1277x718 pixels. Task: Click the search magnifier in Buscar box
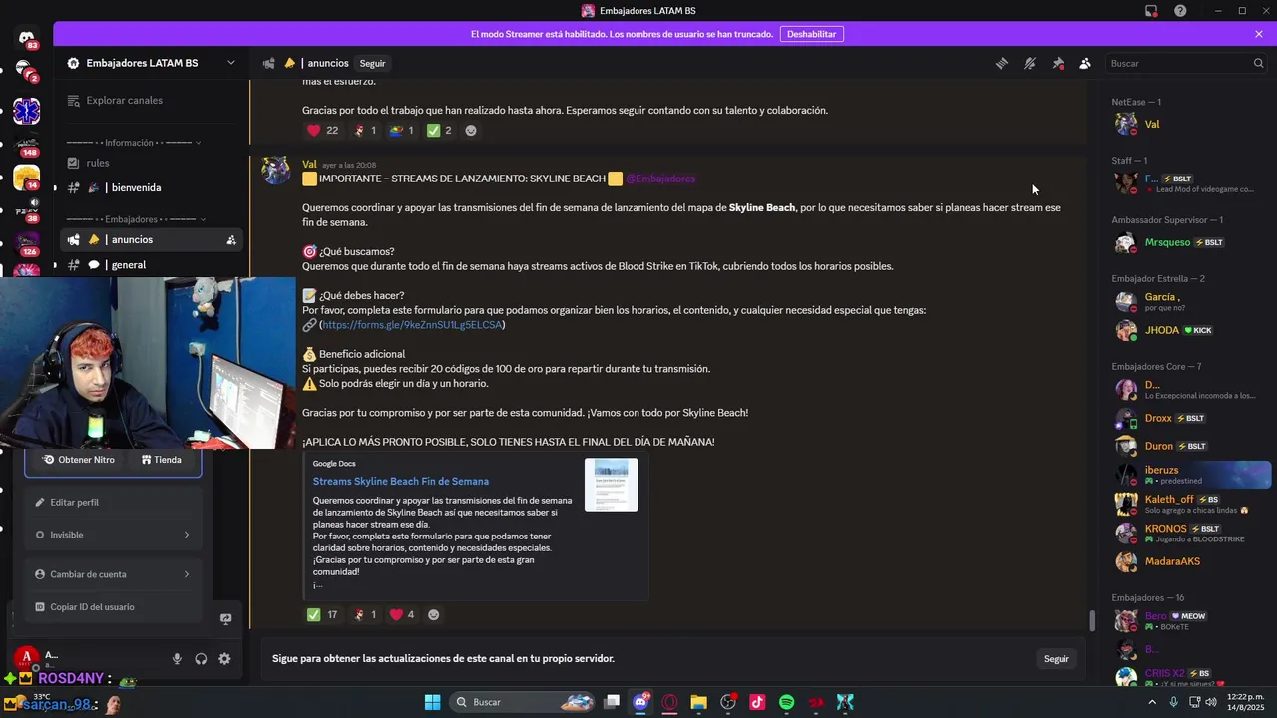coord(1258,63)
